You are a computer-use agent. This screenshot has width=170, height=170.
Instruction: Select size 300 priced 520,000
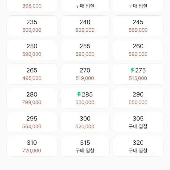click(85, 122)
